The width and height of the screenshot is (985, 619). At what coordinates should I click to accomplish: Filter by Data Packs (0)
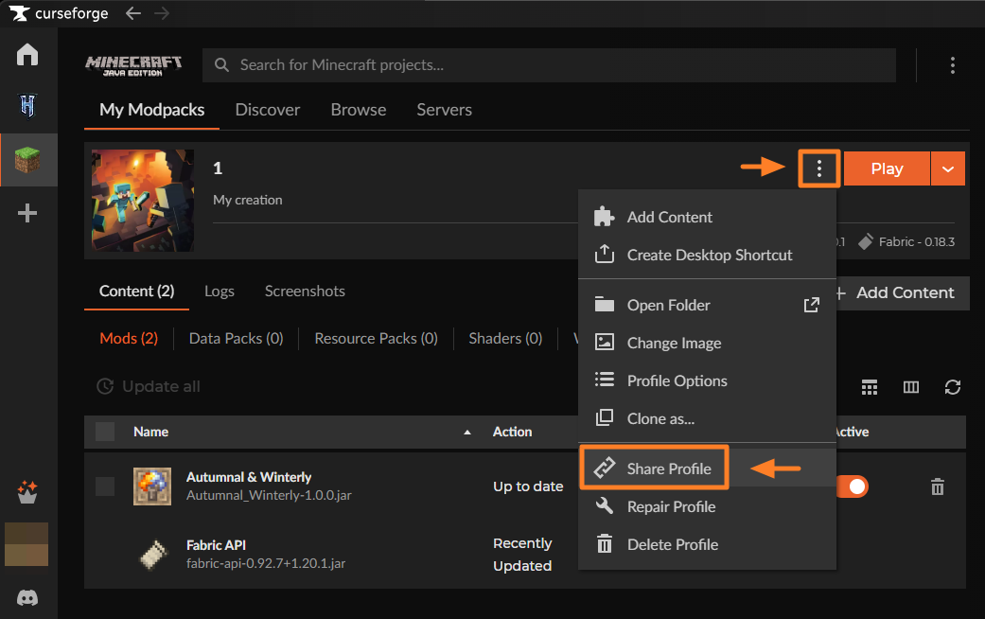(x=237, y=338)
